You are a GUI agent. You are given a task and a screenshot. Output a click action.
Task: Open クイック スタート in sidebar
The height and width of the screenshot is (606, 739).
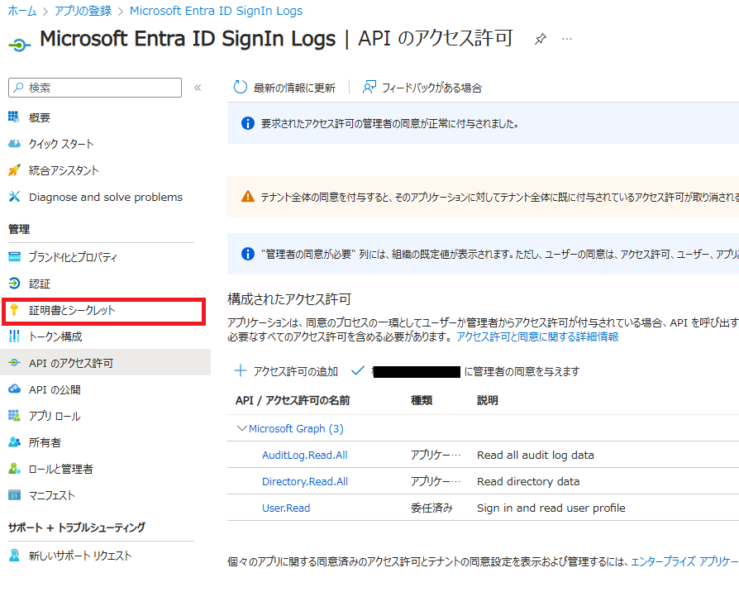(61, 144)
